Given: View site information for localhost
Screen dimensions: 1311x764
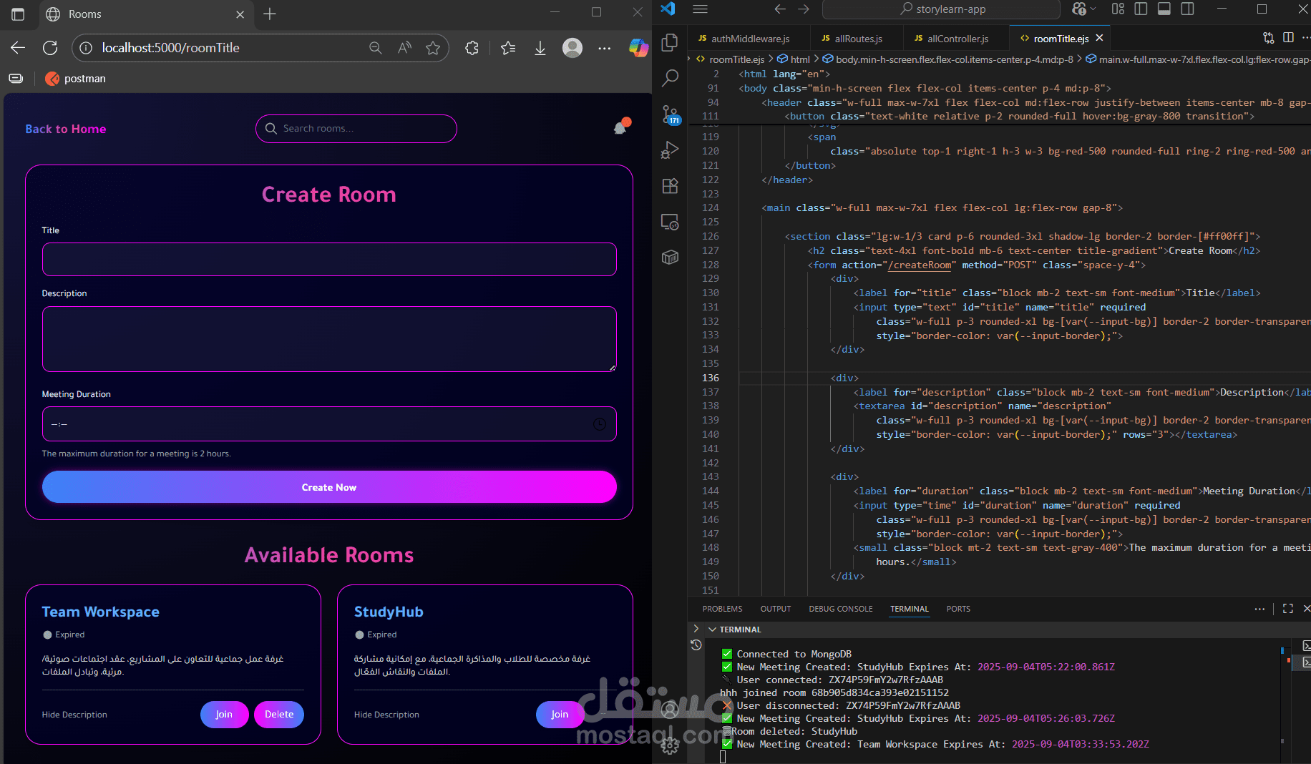Looking at the screenshot, I should [x=86, y=48].
